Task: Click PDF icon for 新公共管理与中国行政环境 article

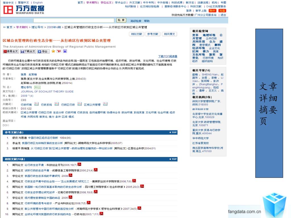Action: click(139, 208)
